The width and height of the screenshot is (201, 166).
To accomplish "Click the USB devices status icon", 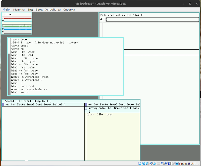I will pos(155,163).
